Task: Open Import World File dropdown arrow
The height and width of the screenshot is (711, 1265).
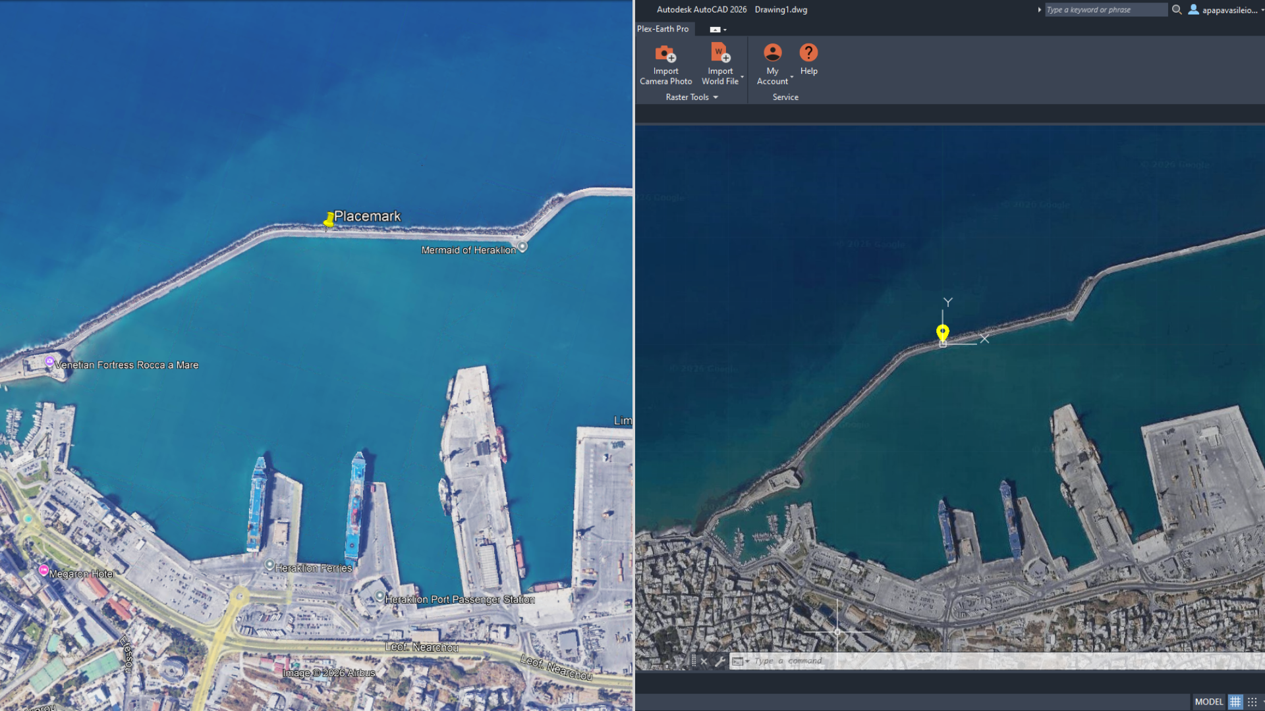Action: (743, 77)
